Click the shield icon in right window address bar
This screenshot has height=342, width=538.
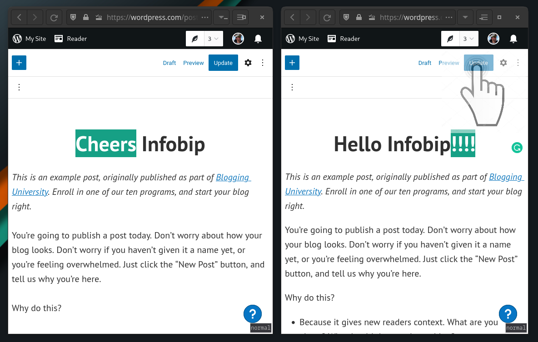[346, 17]
